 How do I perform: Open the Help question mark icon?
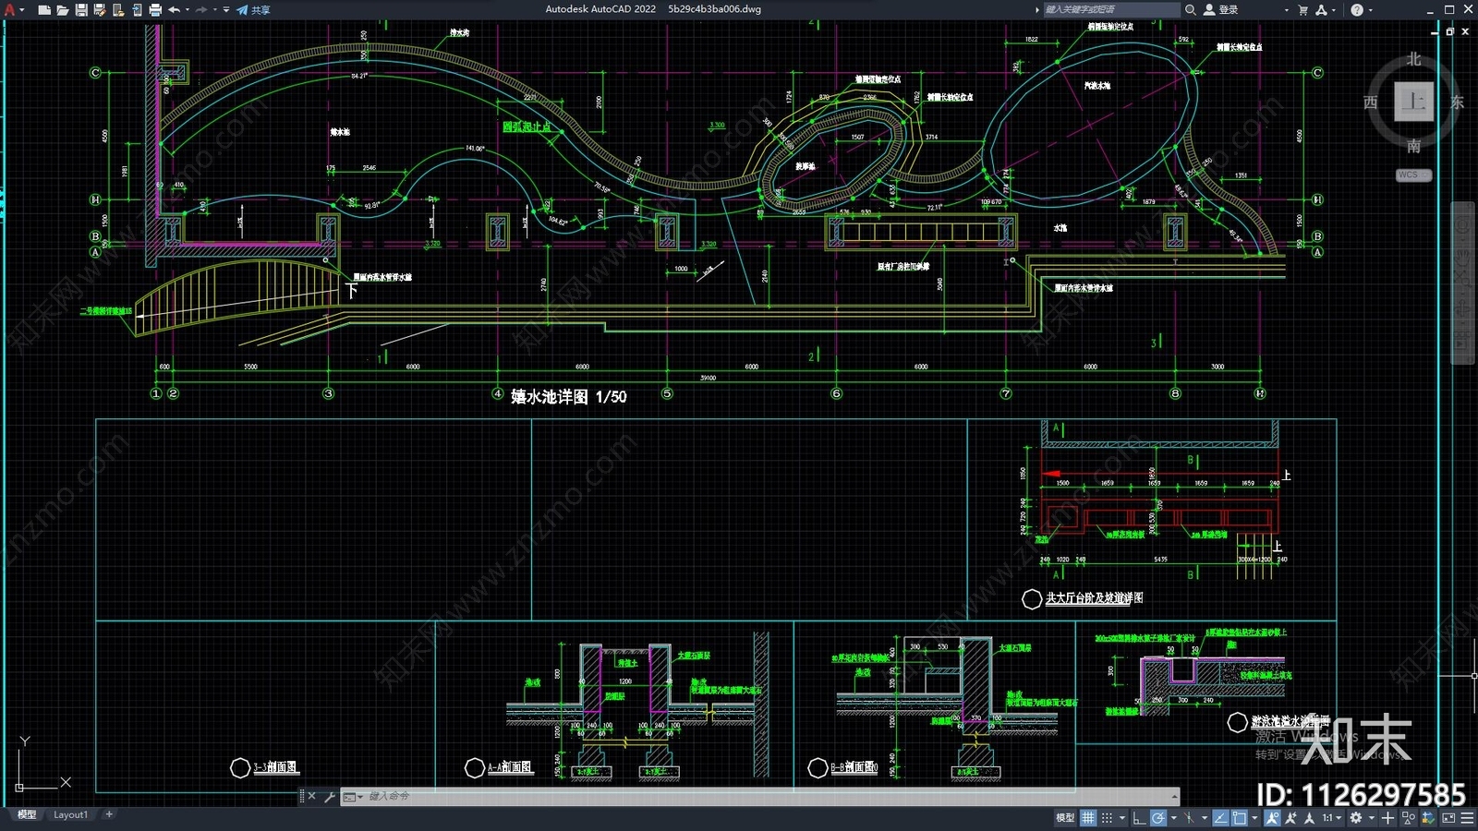(x=1356, y=9)
